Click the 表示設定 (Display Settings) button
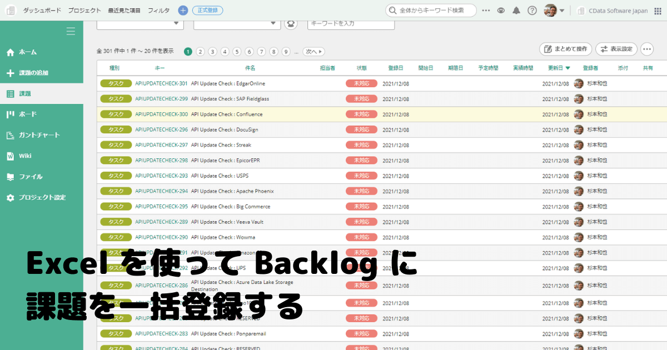 (x=616, y=49)
